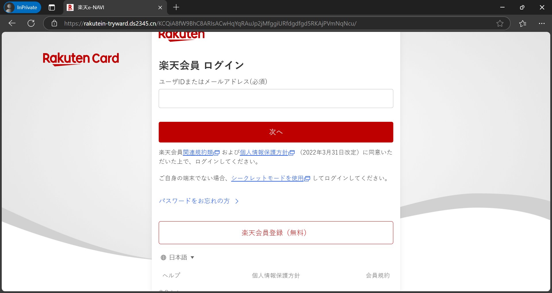The image size is (552, 293).
Task: Select the 楽天e-NAVI browser tab
Action: pyautogui.click(x=114, y=7)
